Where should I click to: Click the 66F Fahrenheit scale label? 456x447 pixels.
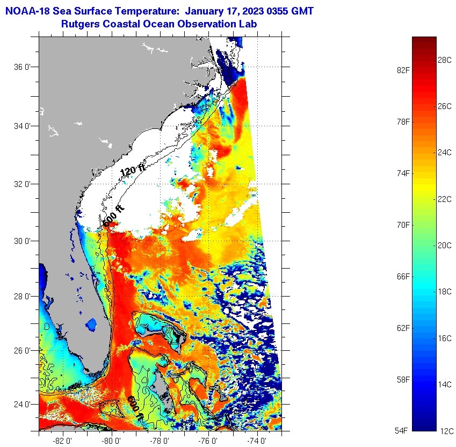tap(403, 276)
